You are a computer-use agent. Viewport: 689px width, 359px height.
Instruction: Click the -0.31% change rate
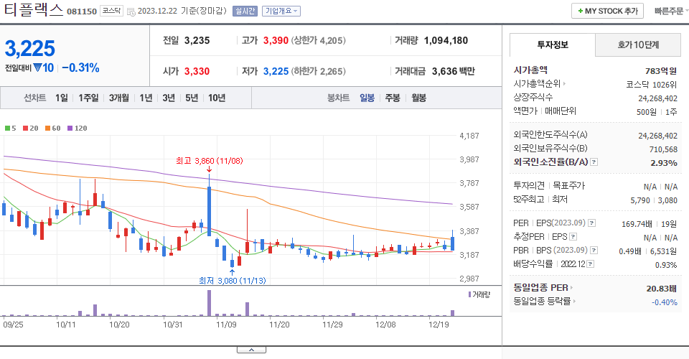pyautogui.click(x=80, y=67)
